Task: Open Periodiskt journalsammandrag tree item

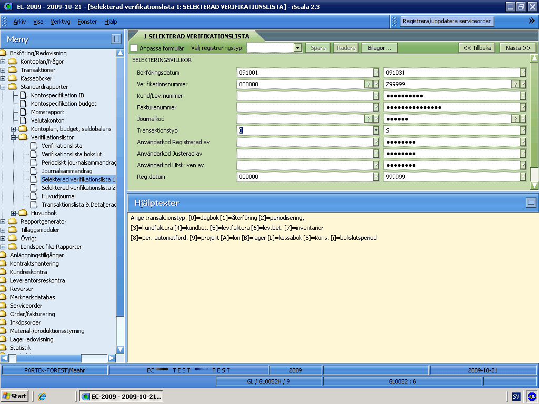Action: pyautogui.click(x=78, y=163)
